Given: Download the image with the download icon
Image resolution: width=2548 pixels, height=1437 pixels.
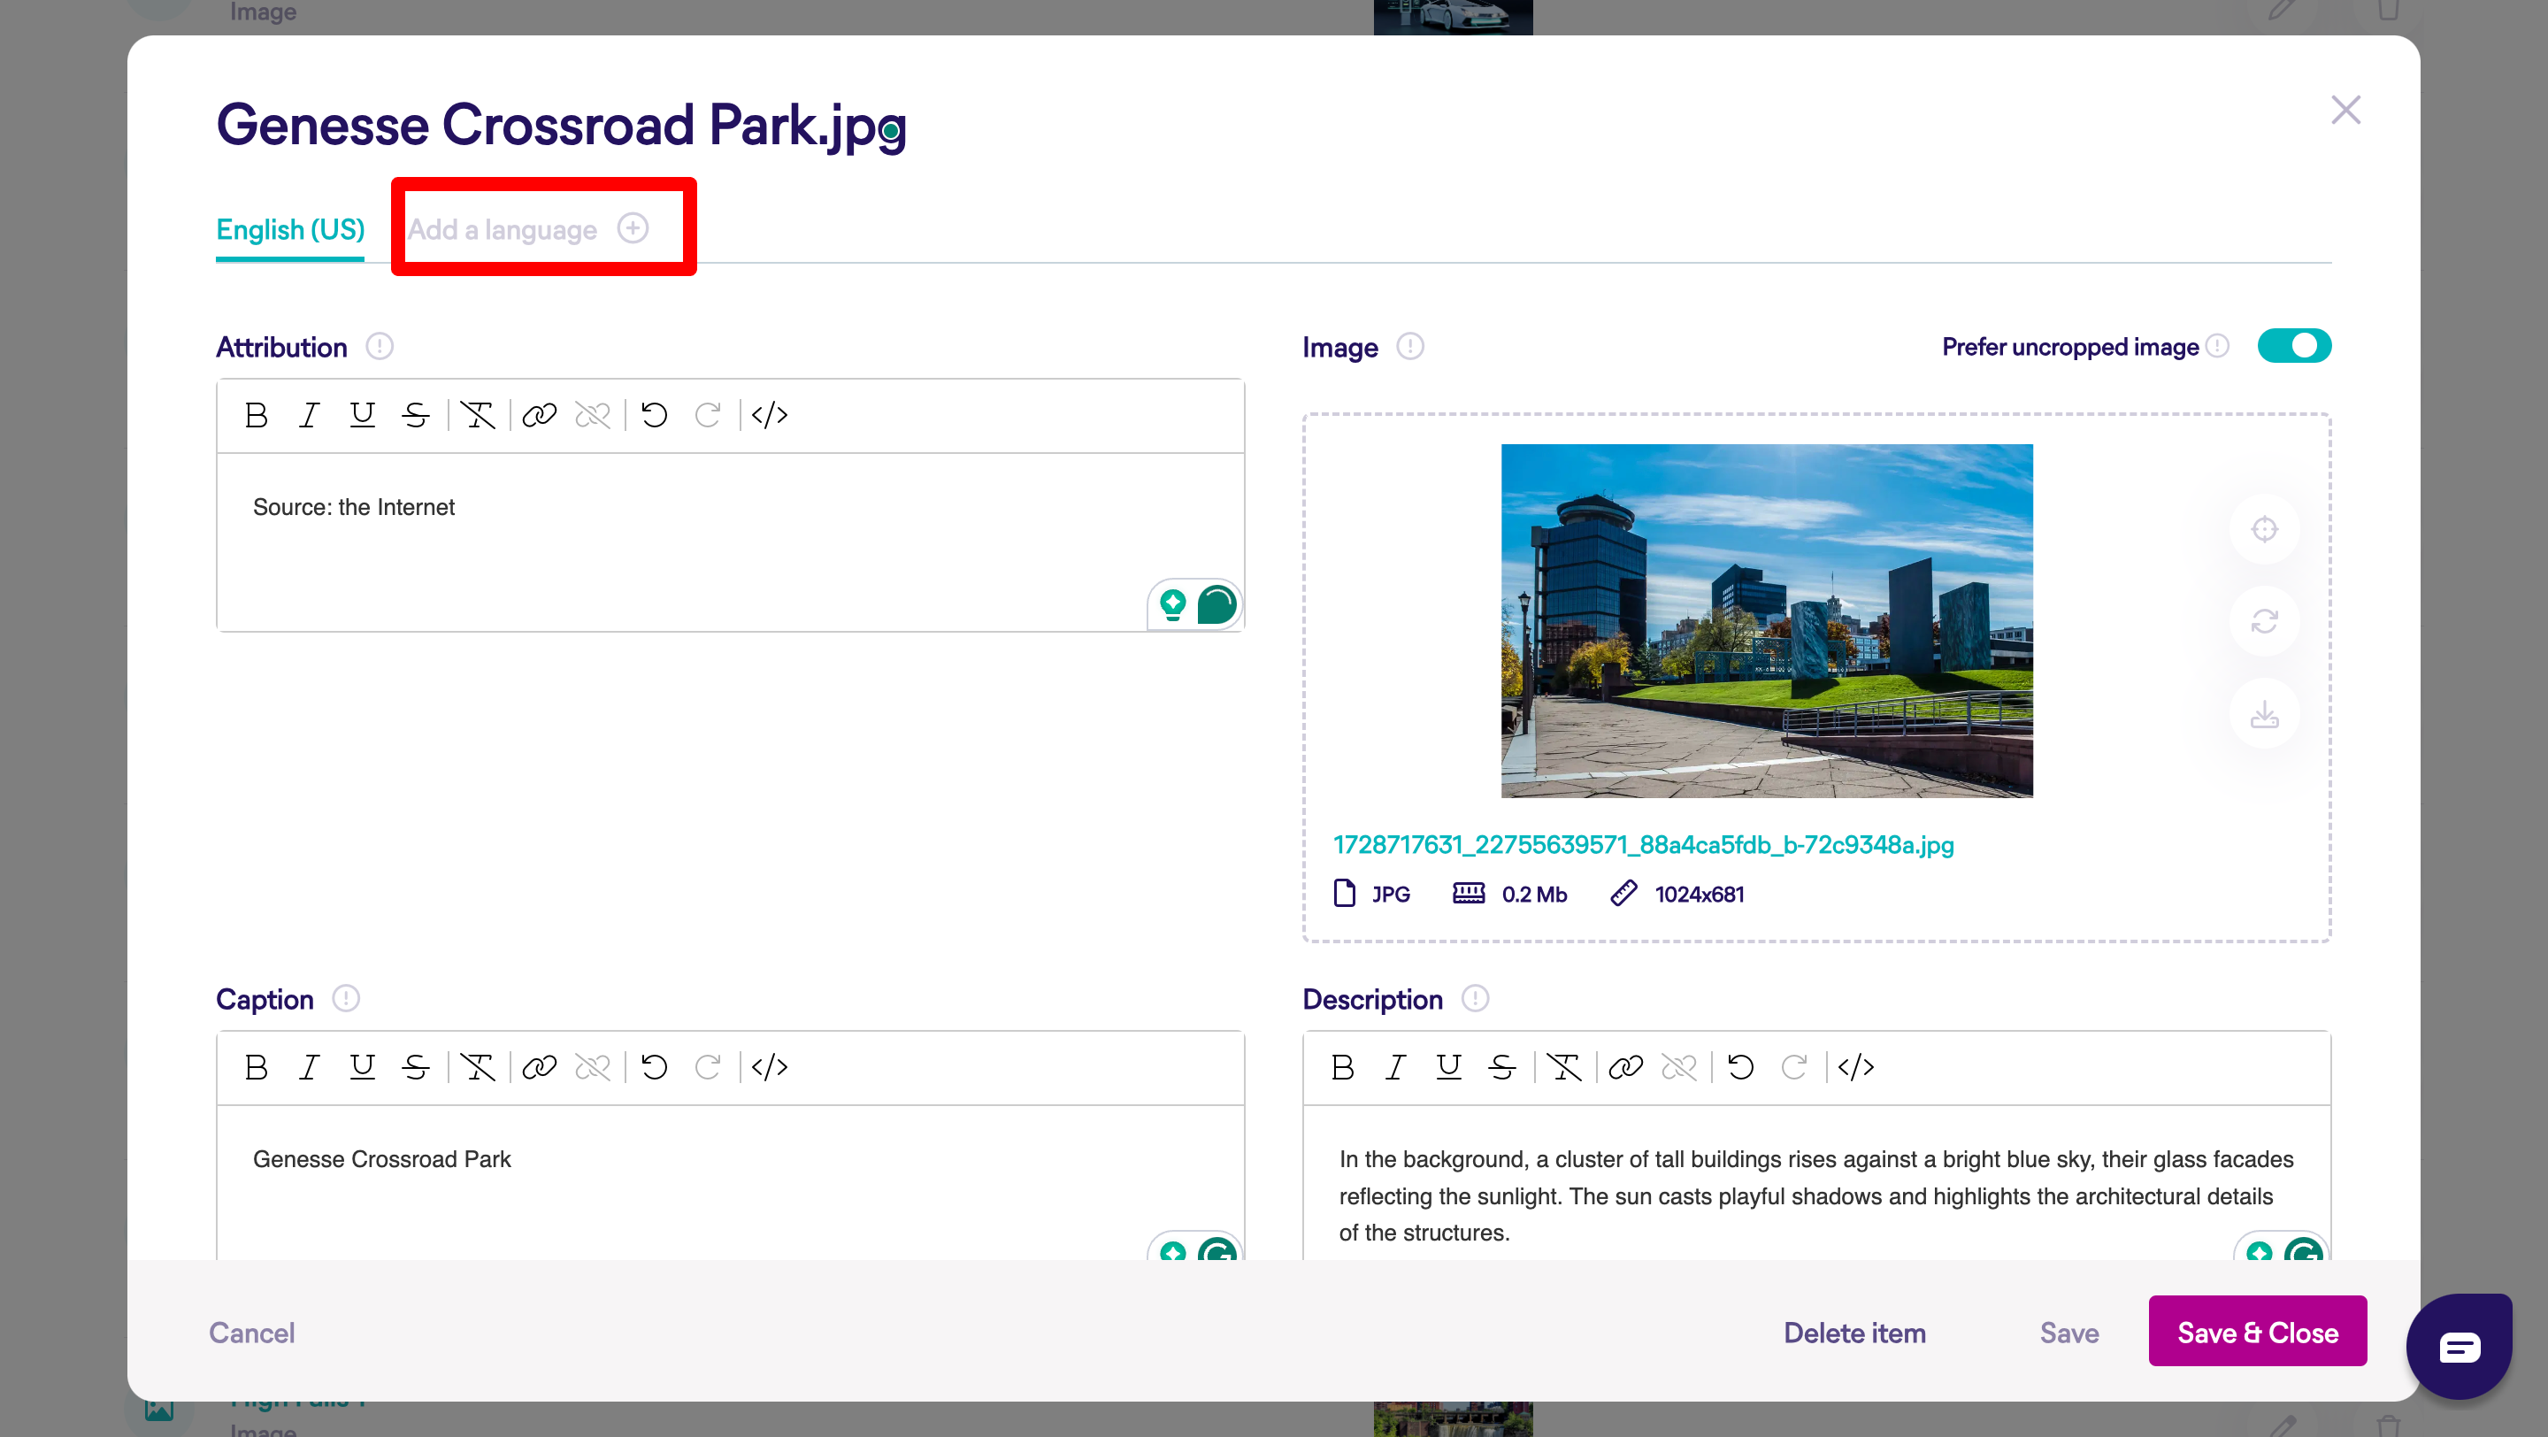Looking at the screenshot, I should pyautogui.click(x=2264, y=714).
